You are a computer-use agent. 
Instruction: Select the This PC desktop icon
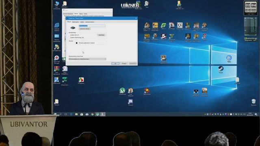(57, 5)
